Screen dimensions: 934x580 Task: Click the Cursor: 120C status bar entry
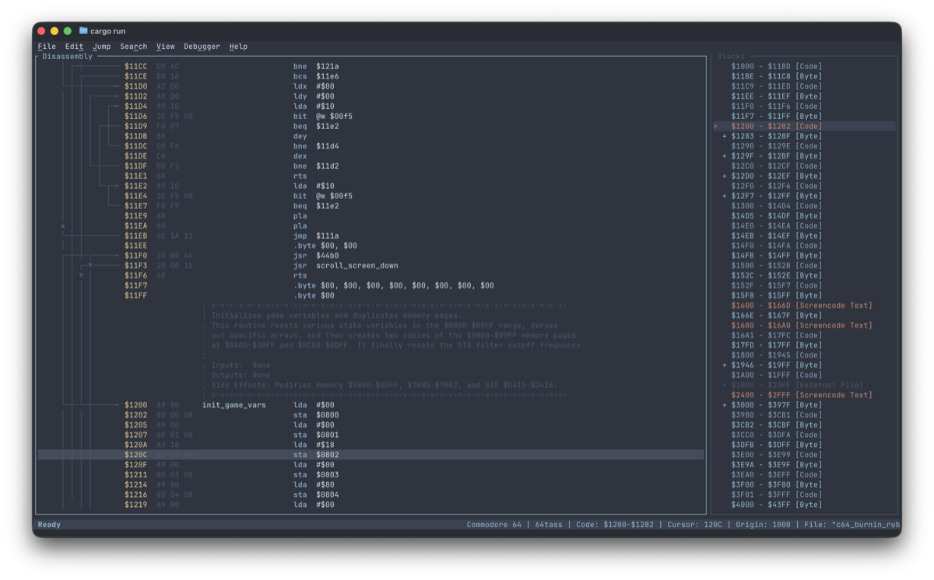695,525
